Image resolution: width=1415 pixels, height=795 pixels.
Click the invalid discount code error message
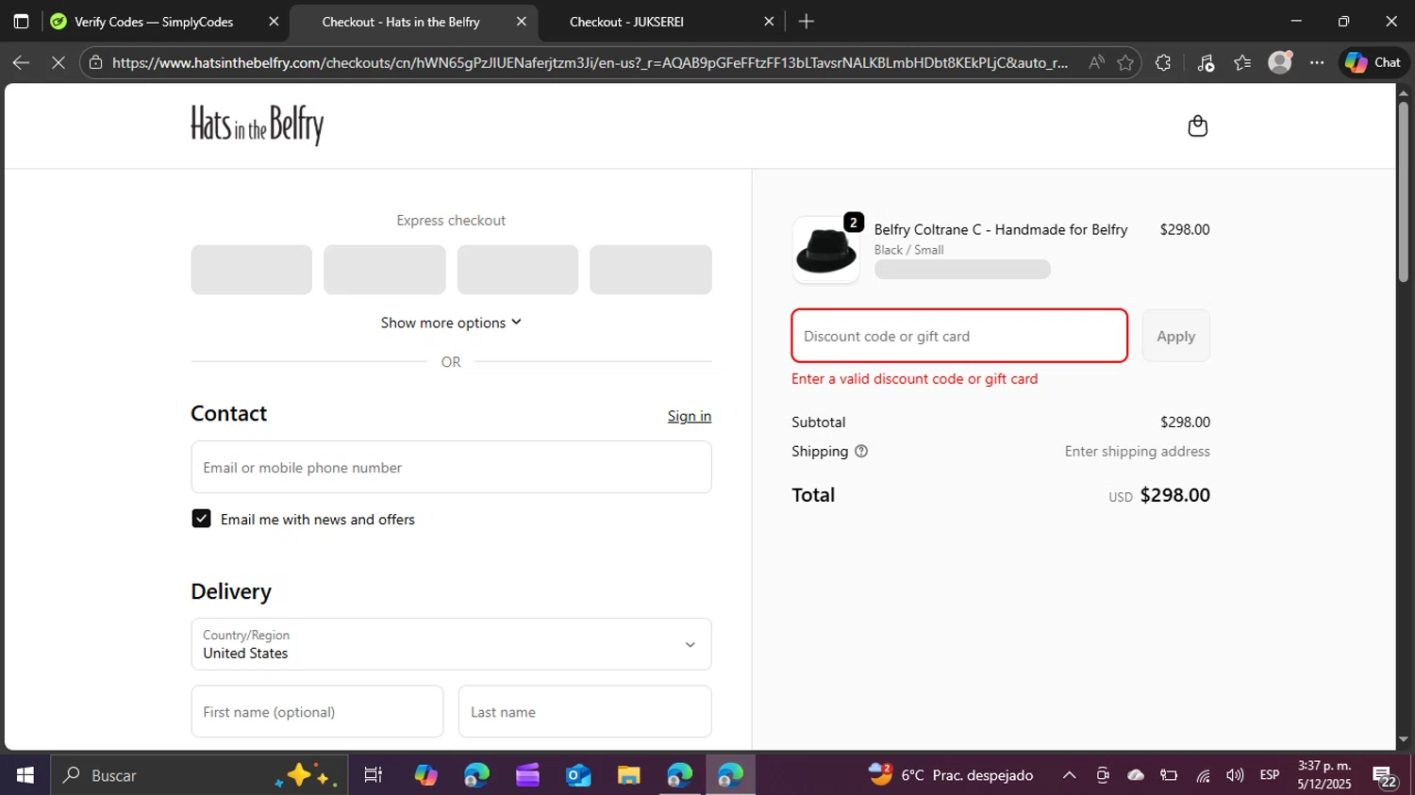[914, 378]
